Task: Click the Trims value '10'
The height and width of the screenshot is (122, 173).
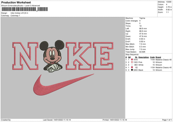Action: click(140, 26)
